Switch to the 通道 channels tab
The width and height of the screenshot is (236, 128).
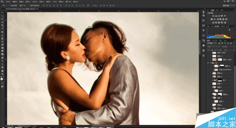220,41
